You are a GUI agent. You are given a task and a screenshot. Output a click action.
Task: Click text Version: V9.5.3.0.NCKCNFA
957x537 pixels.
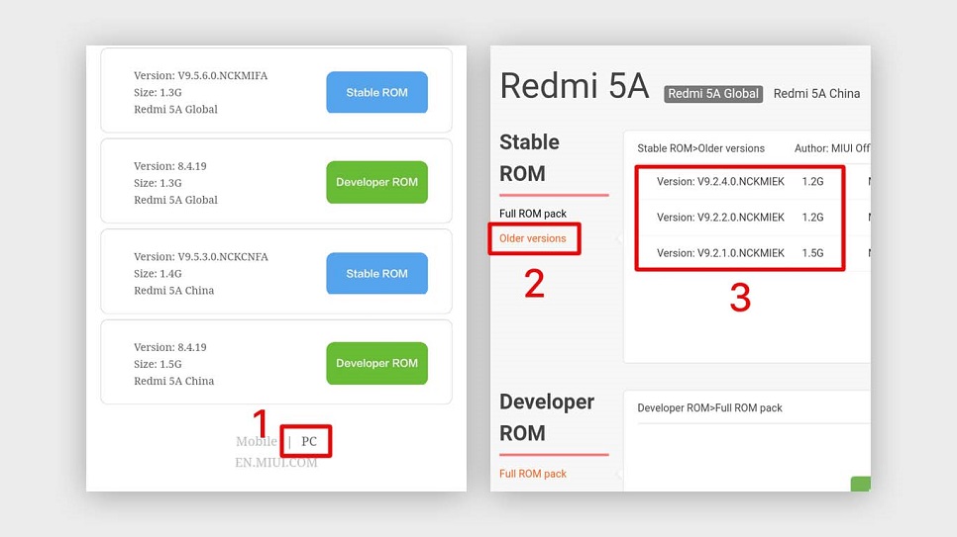201,256
